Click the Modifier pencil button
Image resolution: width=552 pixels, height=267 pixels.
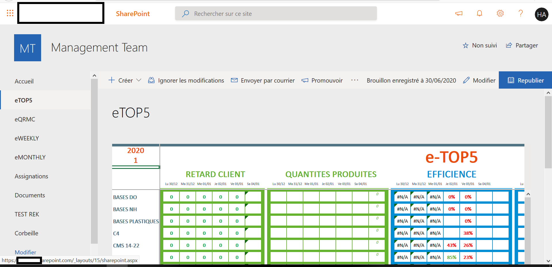479,80
